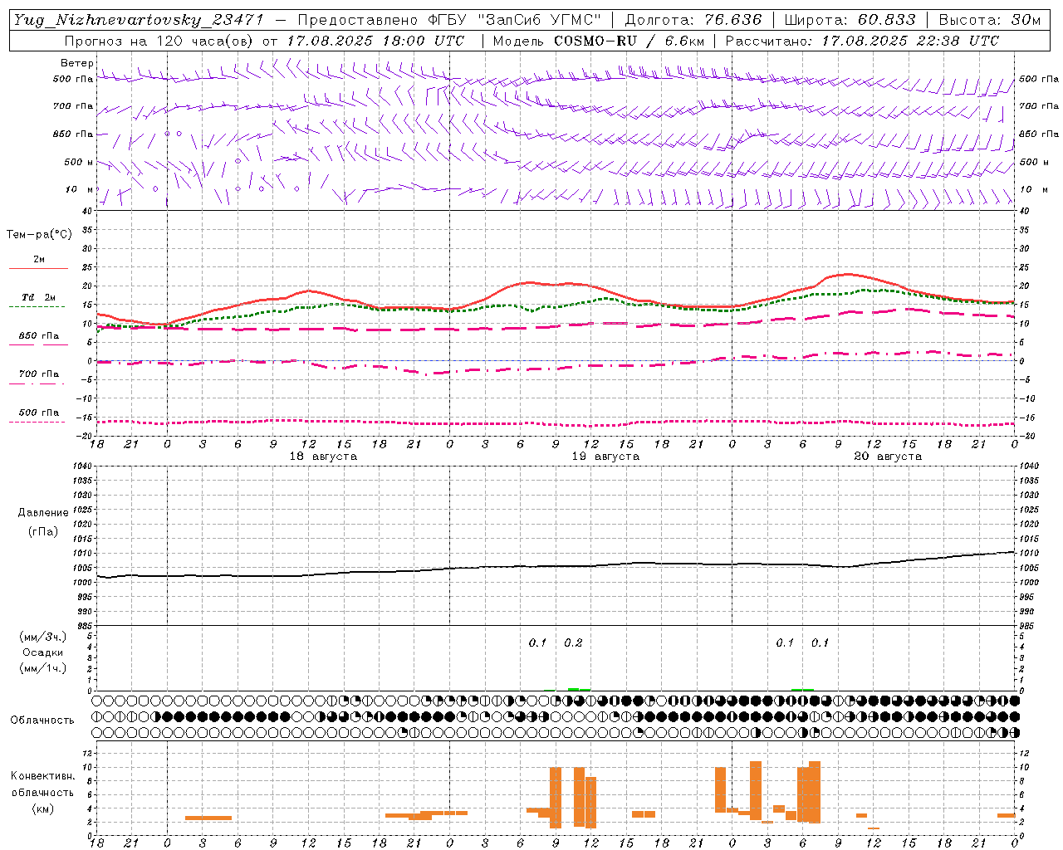Viewport: 1063px width, 850px height.
Task: Click the 20 августа date label
Action: (888, 457)
